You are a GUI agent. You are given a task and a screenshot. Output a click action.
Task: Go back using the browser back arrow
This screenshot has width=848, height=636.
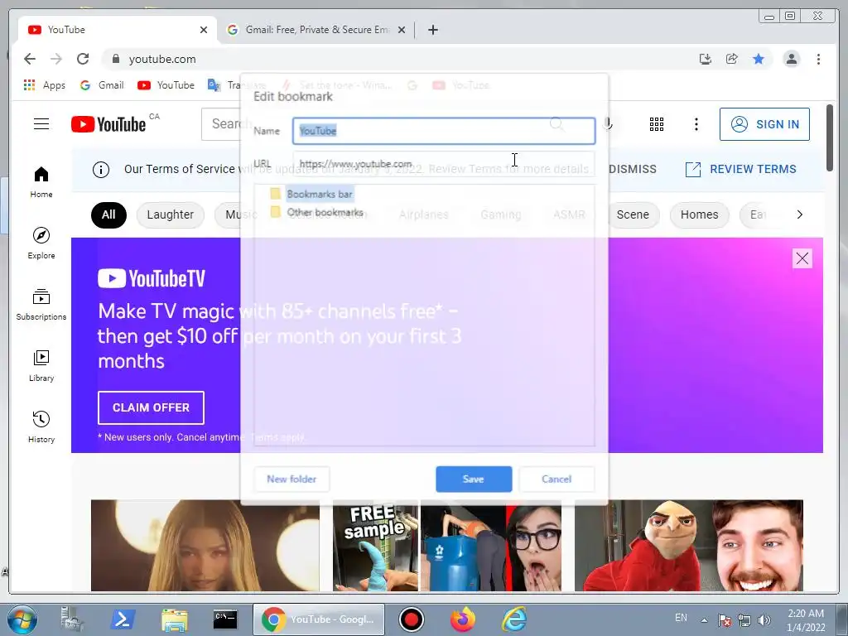(30, 59)
